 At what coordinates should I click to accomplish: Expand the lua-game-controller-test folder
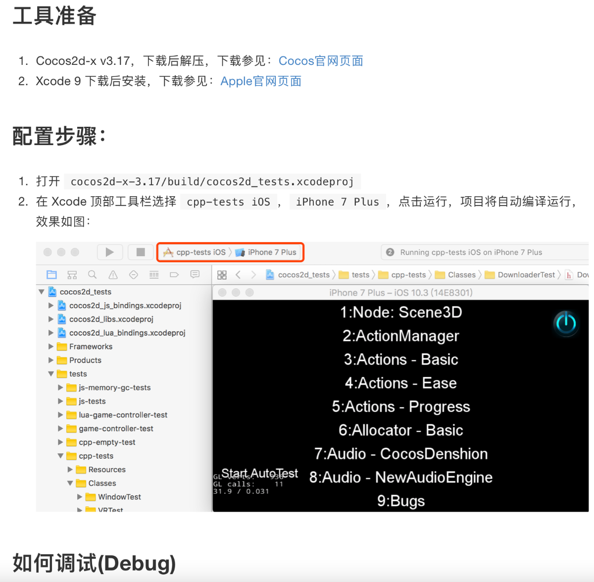60,415
